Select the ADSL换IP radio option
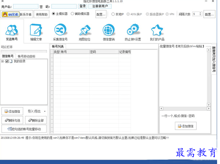Image resolution: width=220 pixels, height=164 pixels. coord(128,14)
